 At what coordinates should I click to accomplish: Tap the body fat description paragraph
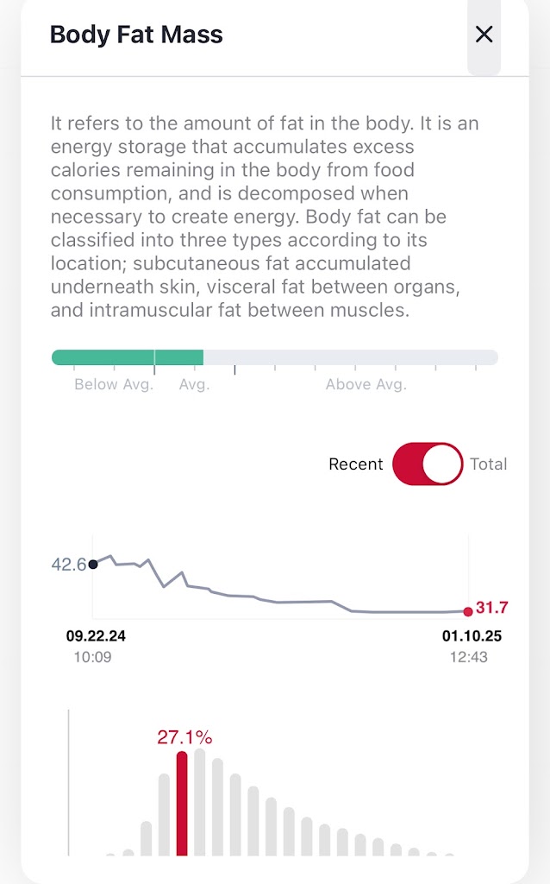[265, 217]
